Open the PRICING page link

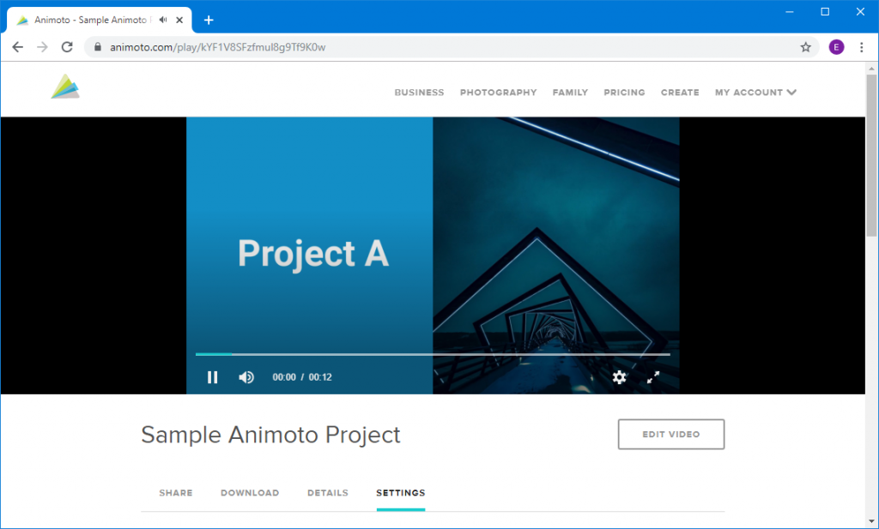coord(624,92)
